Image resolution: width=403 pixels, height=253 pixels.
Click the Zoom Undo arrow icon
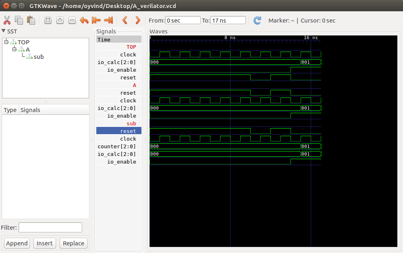point(84,20)
